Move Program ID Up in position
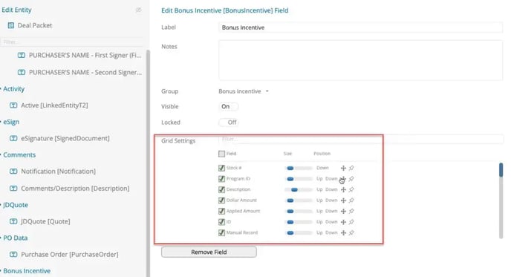 tap(319, 179)
